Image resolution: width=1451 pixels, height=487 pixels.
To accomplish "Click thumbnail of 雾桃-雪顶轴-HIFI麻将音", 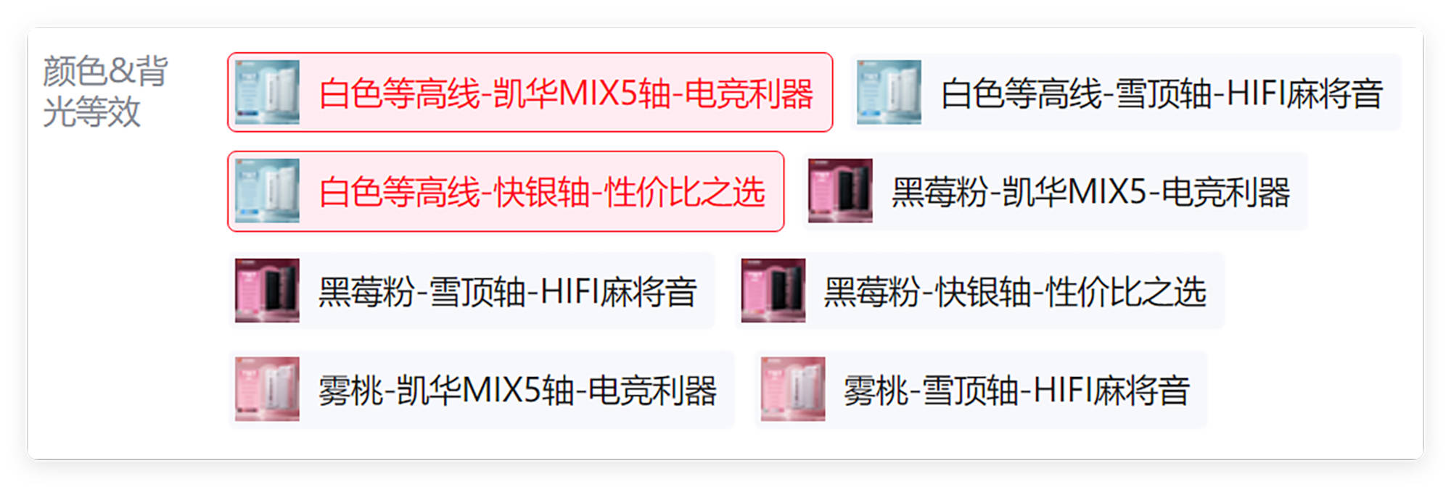I will click(792, 389).
